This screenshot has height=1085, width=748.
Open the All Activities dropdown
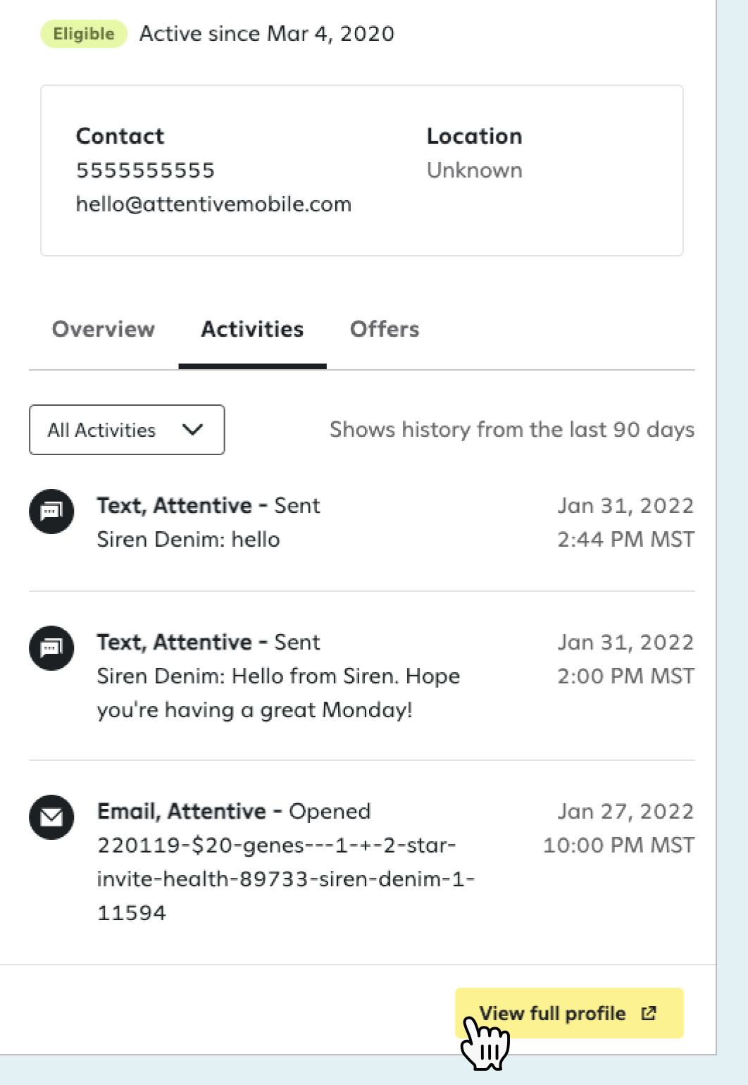click(127, 430)
